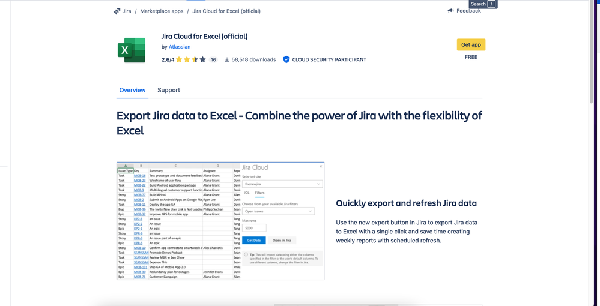This screenshot has width=600, height=306.
Task: Click '58,518 downloads' text
Action: [x=253, y=59]
